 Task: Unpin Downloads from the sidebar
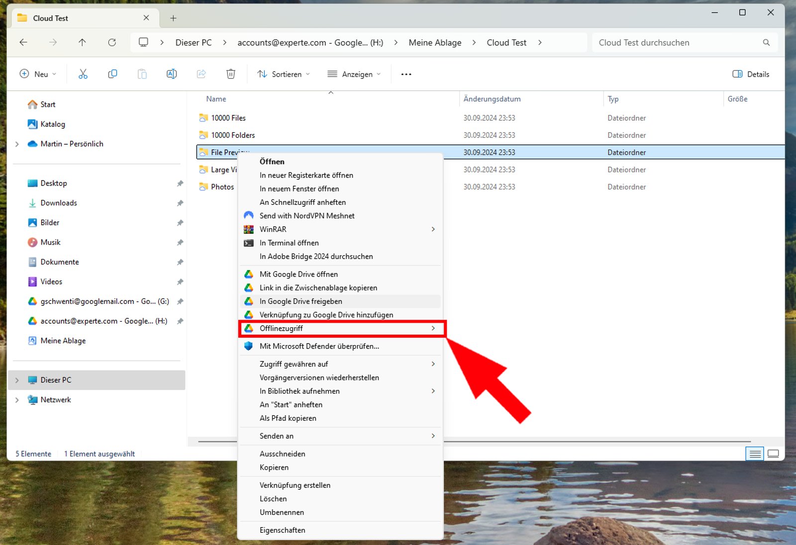(x=180, y=203)
